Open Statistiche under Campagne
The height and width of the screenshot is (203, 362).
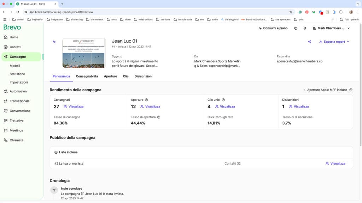click(17, 74)
